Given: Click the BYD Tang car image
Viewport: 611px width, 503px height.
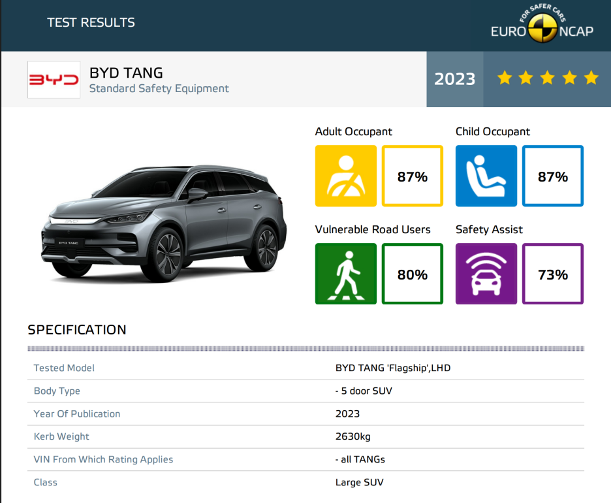Looking at the screenshot, I should (x=164, y=223).
